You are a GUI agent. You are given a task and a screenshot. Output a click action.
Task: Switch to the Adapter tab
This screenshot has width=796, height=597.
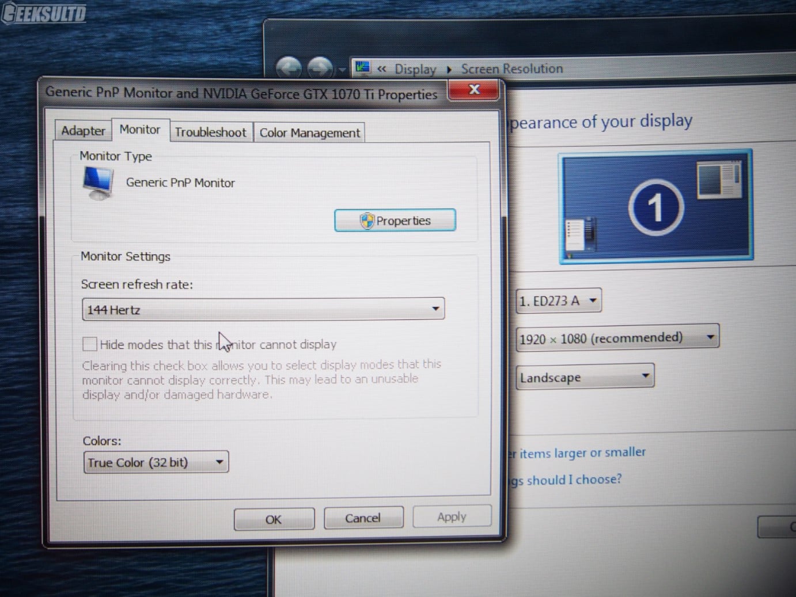83,131
